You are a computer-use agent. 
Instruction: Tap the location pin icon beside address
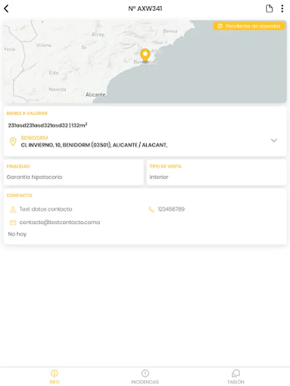click(x=13, y=142)
